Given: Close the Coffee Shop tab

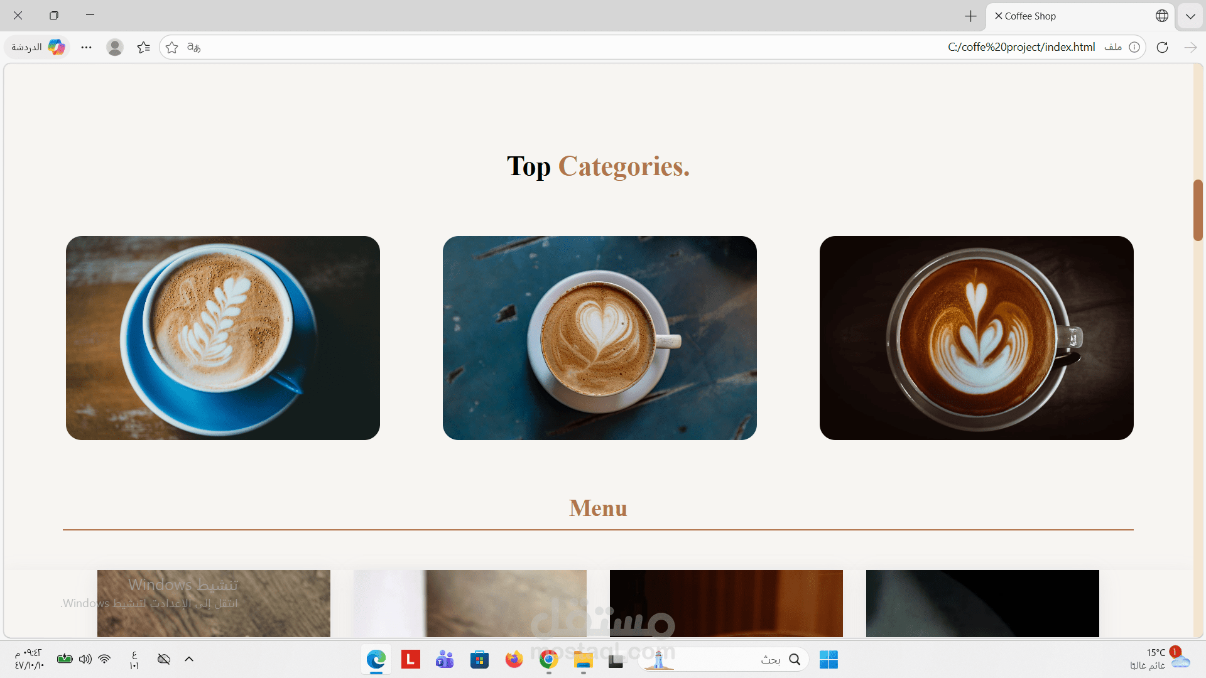Looking at the screenshot, I should [998, 16].
